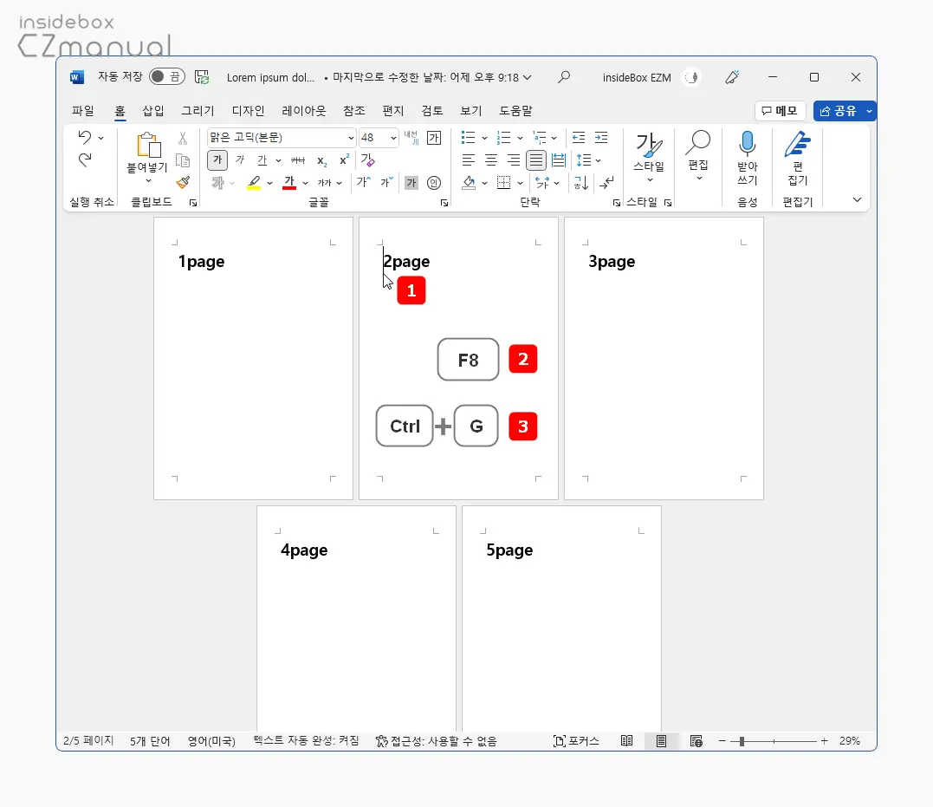
Task: Toggle justify alignment button
Action: 536,160
